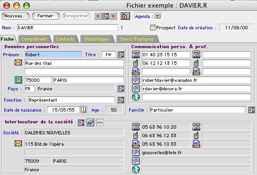Screen dimensions: 257x175
Task: Click mobile icon beside 06 12 12 13 15
Action: click(x=135, y=63)
